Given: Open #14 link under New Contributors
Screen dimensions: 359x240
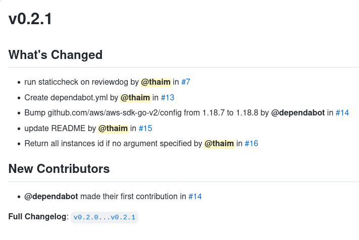Looking at the screenshot, I should click(195, 196).
